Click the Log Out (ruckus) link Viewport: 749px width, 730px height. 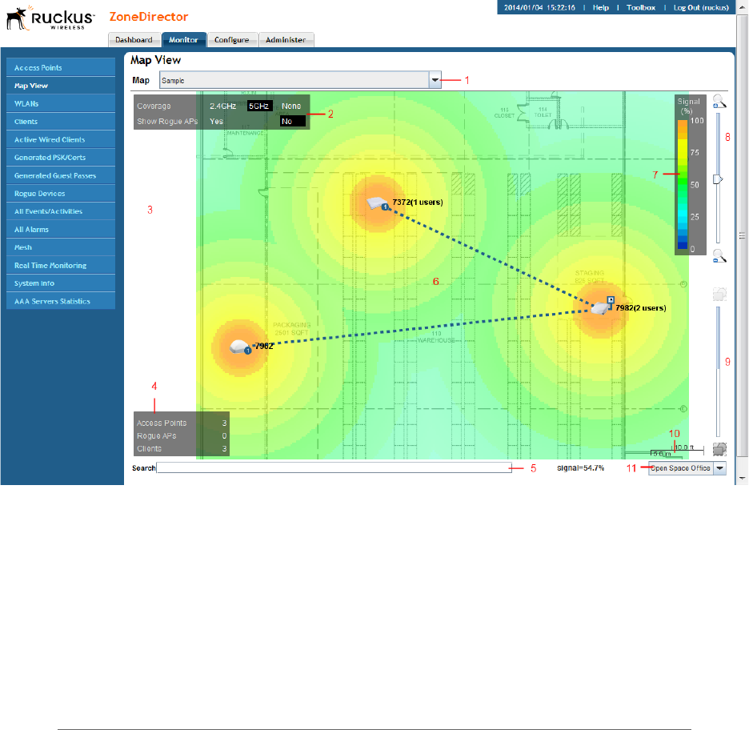click(x=701, y=8)
